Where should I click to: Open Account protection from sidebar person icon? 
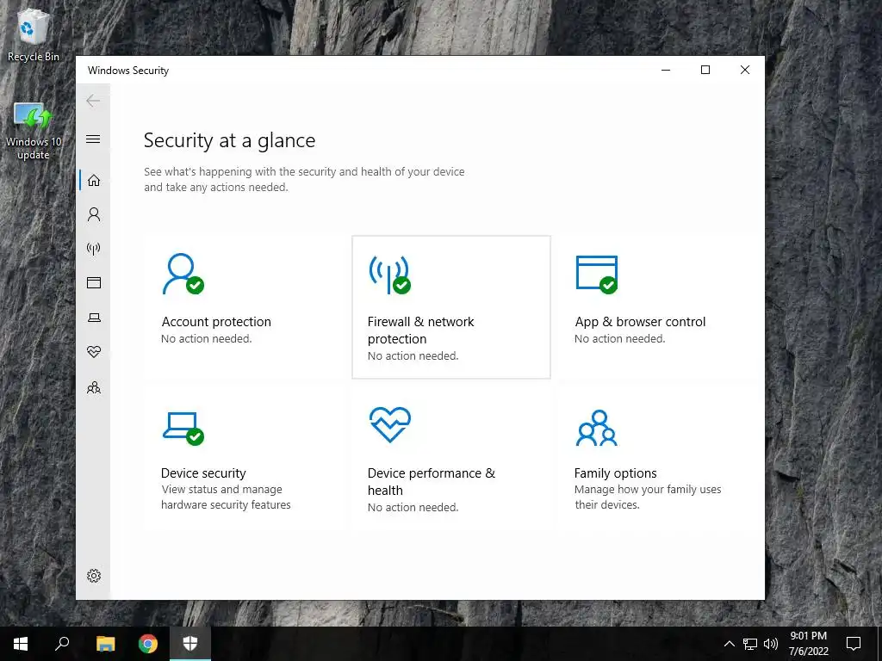click(94, 214)
